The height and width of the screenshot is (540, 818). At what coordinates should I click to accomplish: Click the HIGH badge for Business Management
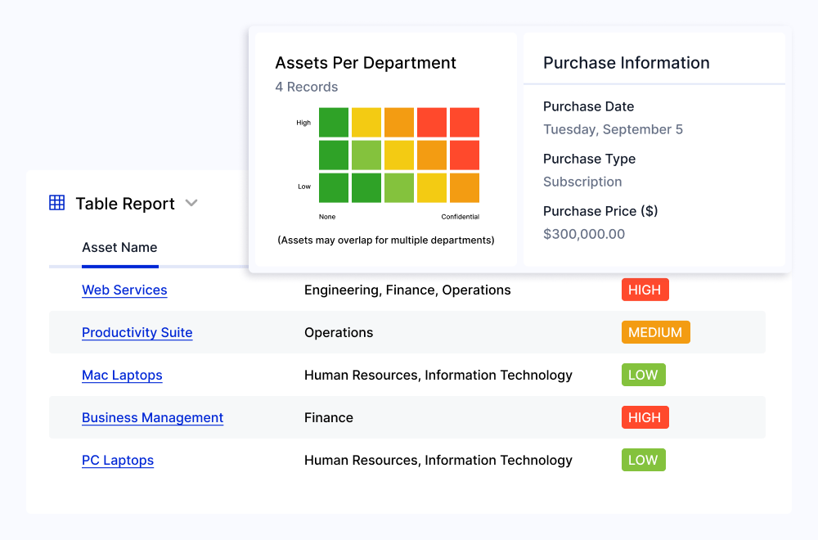pyautogui.click(x=645, y=417)
